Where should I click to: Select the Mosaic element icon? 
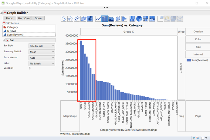click(x=152, y=19)
